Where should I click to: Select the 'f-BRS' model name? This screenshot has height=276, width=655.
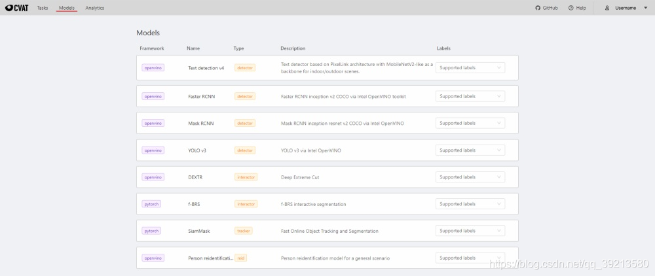coord(194,204)
